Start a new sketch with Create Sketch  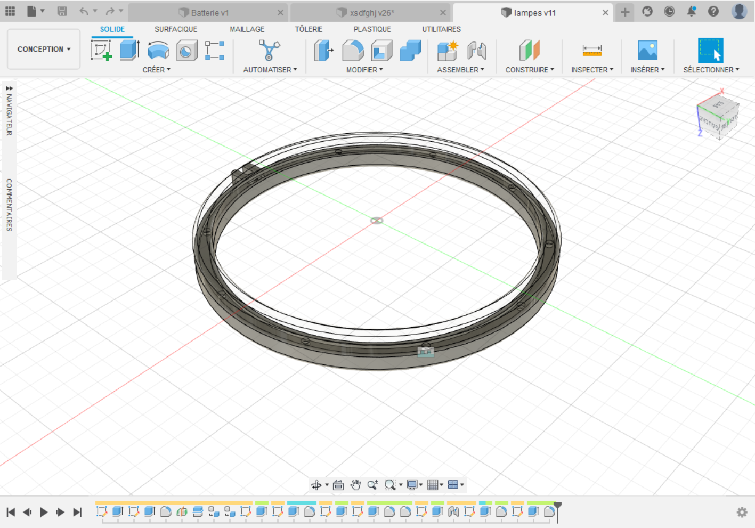pyautogui.click(x=101, y=51)
